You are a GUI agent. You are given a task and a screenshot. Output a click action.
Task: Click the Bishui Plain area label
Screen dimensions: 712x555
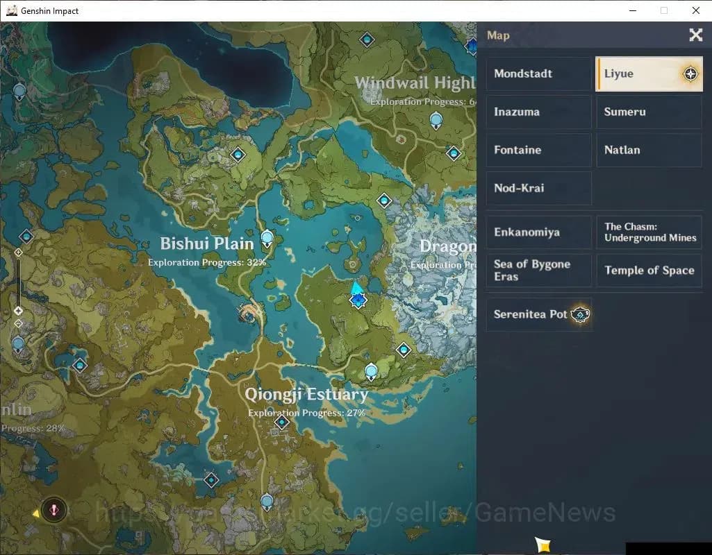click(x=207, y=244)
